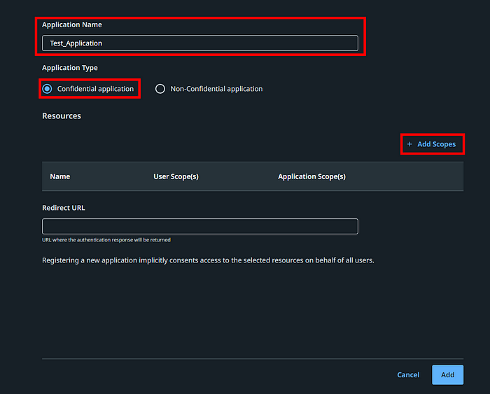Viewport: 490px width, 394px height.
Task: Click the URL authentication response hint text
Action: [x=106, y=239]
